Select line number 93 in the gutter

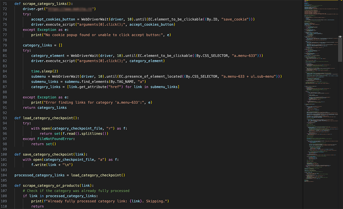(4, 118)
